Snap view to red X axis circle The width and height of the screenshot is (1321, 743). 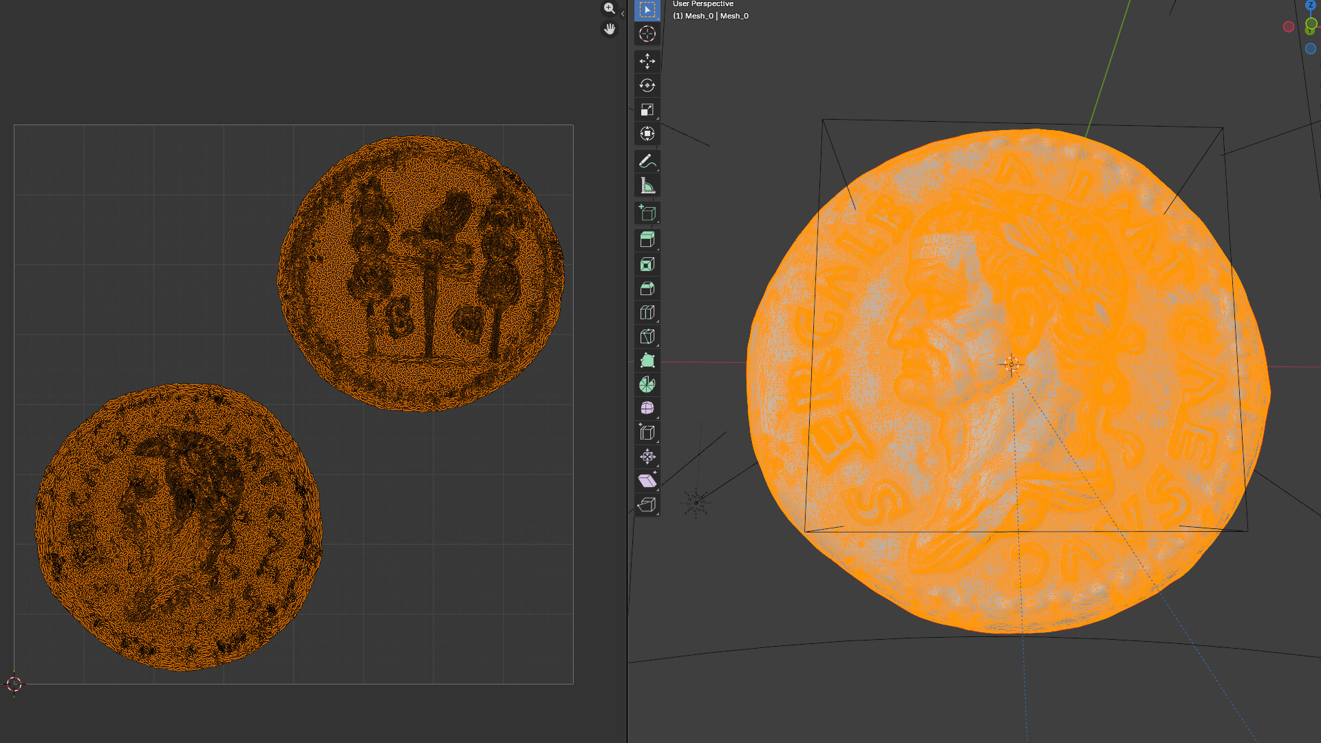click(x=1289, y=27)
